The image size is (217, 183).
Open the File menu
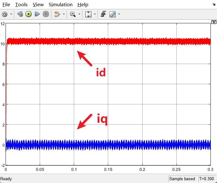pos(6,5)
